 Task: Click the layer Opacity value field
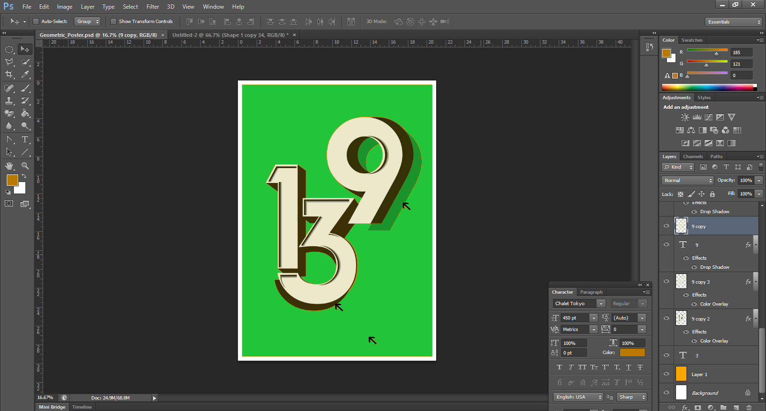745,181
